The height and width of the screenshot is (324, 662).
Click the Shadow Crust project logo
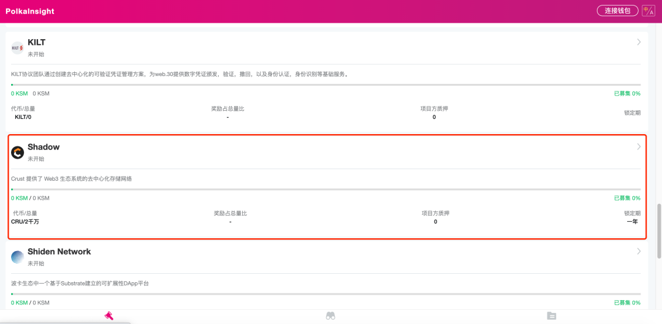(x=17, y=153)
